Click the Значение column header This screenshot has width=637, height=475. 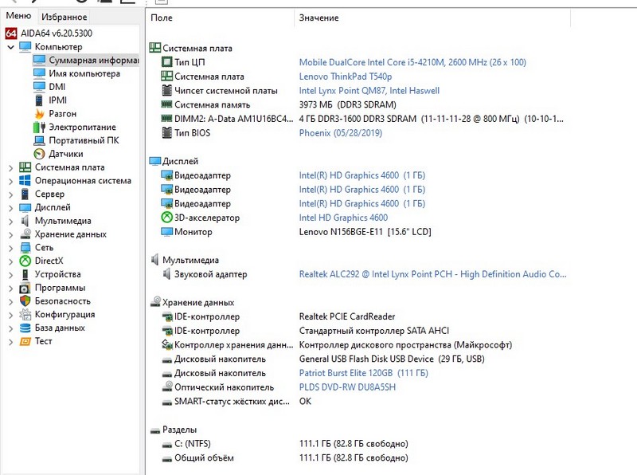tap(318, 18)
